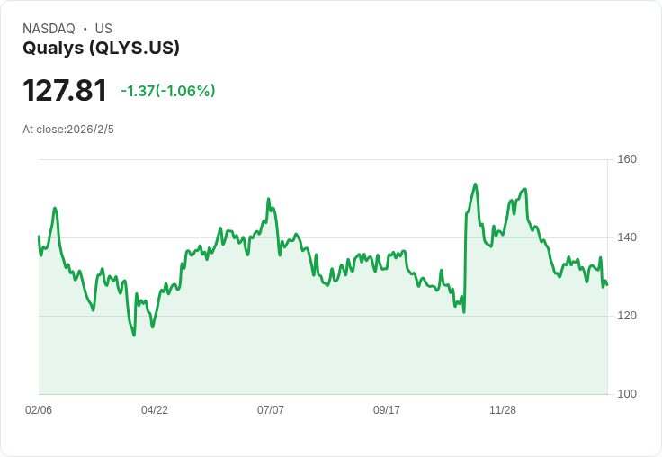Screen dimensions: 662x457
Task: Click the rightmost end of the price line
Action: pyautogui.click(x=606, y=285)
